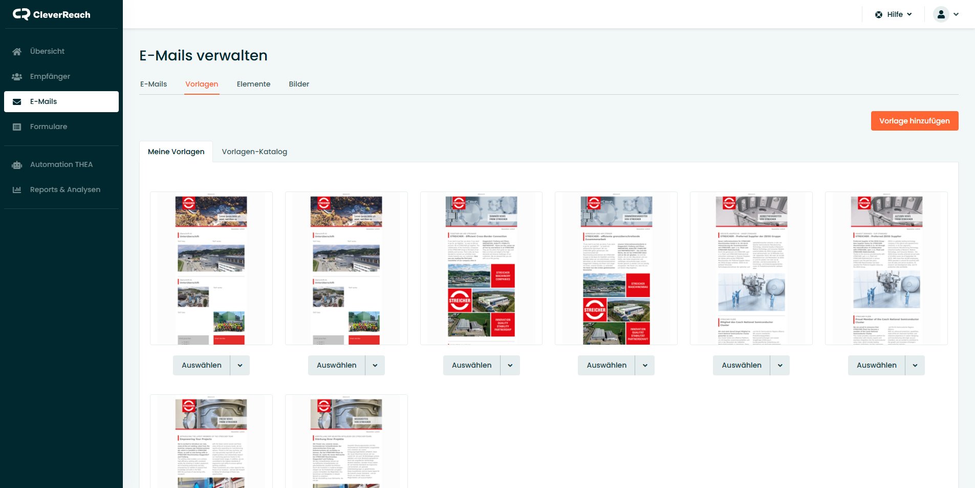The height and width of the screenshot is (488, 975).
Task: Open the Hilfe help icon in top bar
Action: (879, 14)
